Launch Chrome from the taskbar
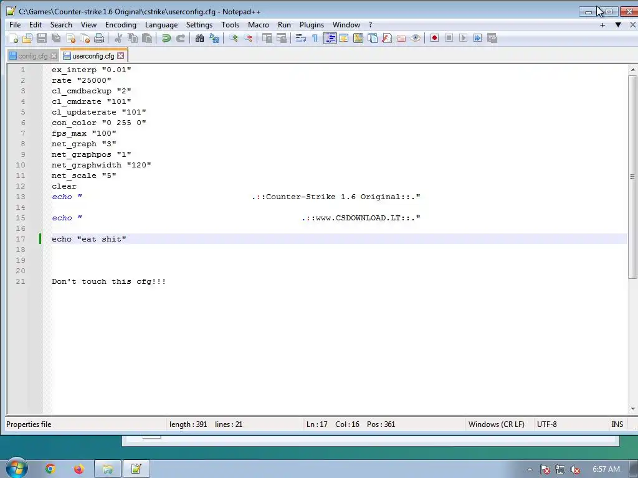 coord(50,469)
